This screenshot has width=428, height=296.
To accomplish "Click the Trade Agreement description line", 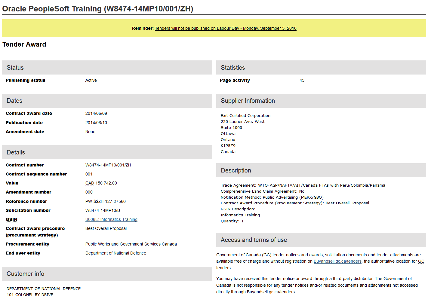I will tap(303, 185).
